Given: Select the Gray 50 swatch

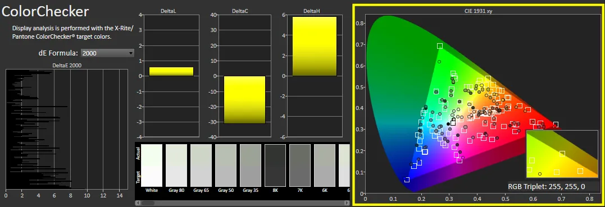Looking at the screenshot, I should (x=226, y=165).
